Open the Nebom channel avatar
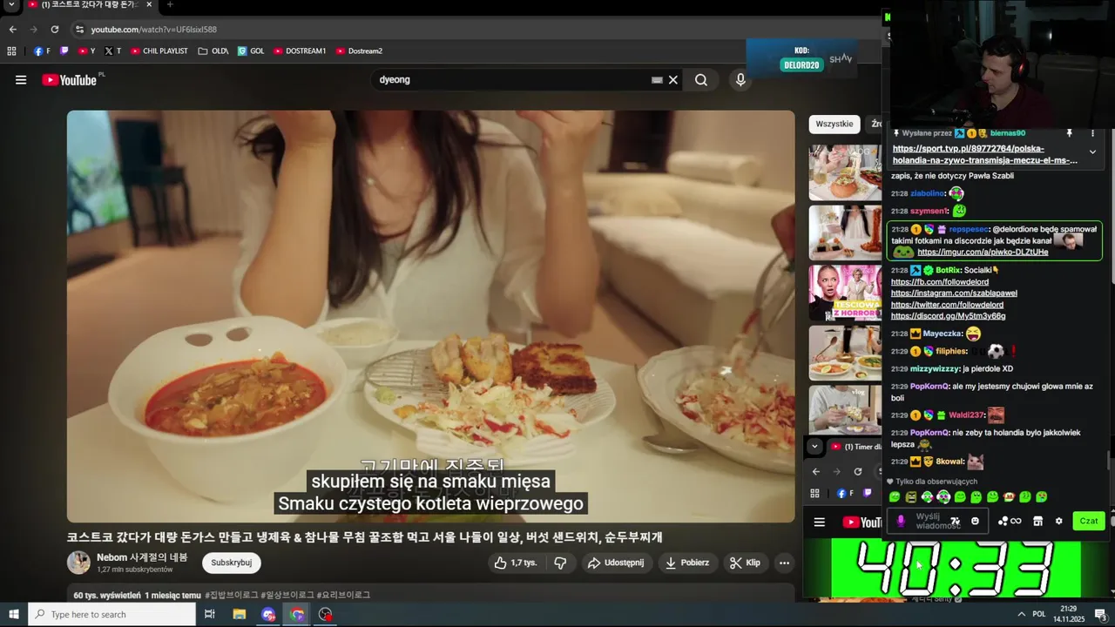This screenshot has width=1115, height=627. [x=78, y=563]
